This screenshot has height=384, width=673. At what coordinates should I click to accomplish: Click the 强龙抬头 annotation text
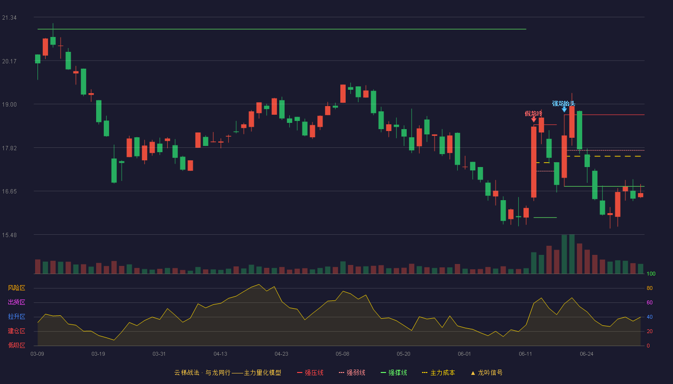(564, 103)
